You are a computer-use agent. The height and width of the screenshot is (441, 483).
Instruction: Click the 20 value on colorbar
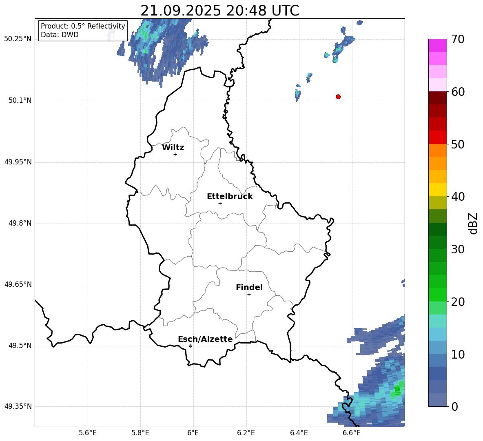458,302
